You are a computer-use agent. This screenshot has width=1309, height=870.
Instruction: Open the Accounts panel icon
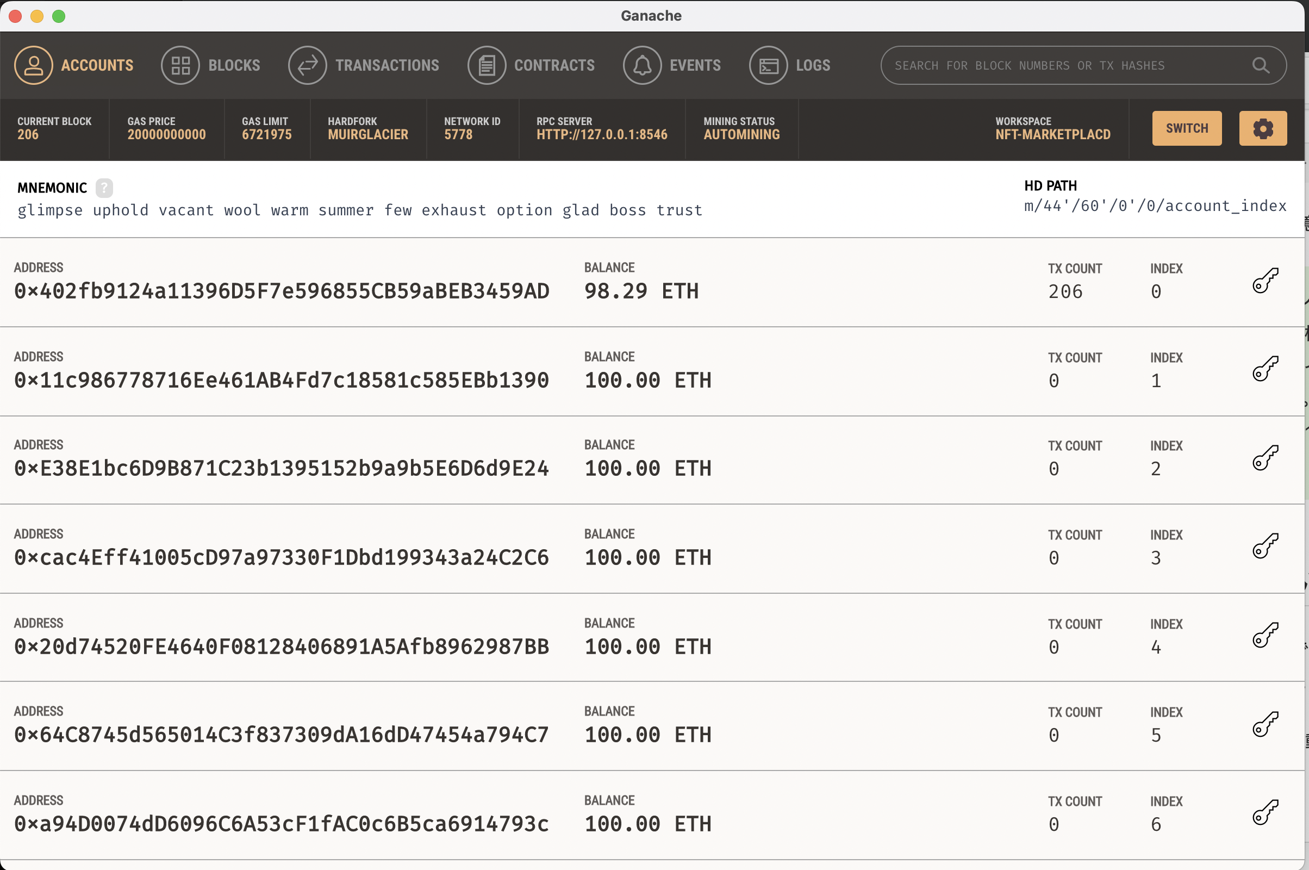click(33, 65)
